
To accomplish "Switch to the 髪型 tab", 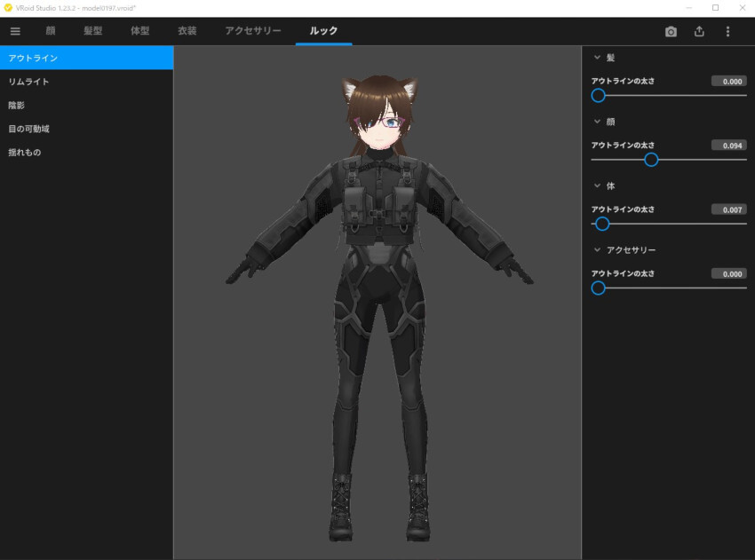I will click(93, 31).
